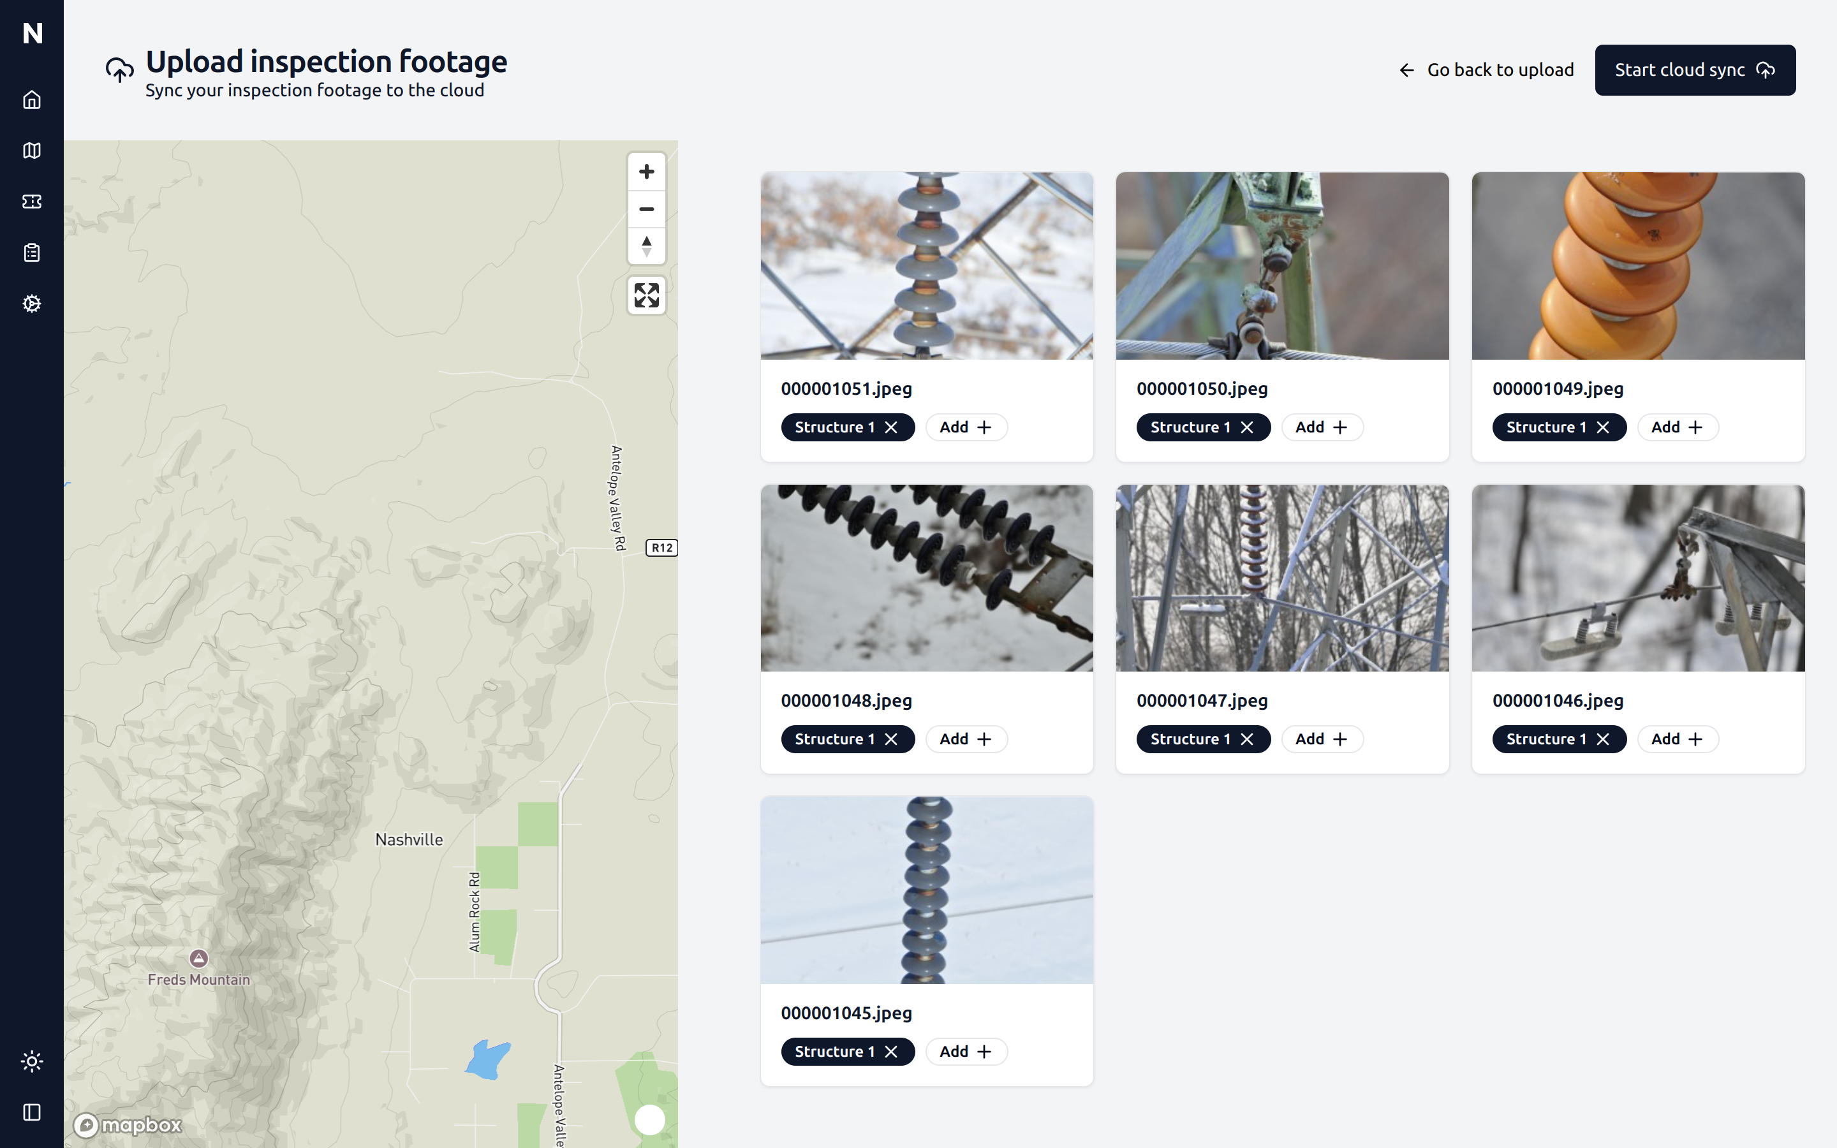The width and height of the screenshot is (1837, 1148).
Task: Remove Structure 1 tag from 000001051.jpeg
Action: pos(893,427)
